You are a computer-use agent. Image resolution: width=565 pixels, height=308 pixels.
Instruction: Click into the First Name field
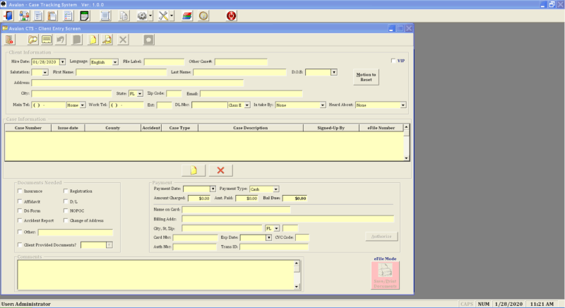pos(121,72)
